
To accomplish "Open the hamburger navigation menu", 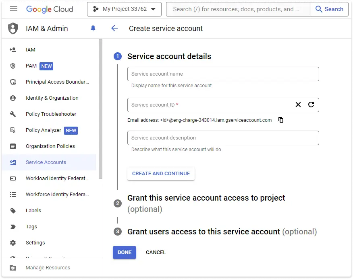I will (14, 9).
